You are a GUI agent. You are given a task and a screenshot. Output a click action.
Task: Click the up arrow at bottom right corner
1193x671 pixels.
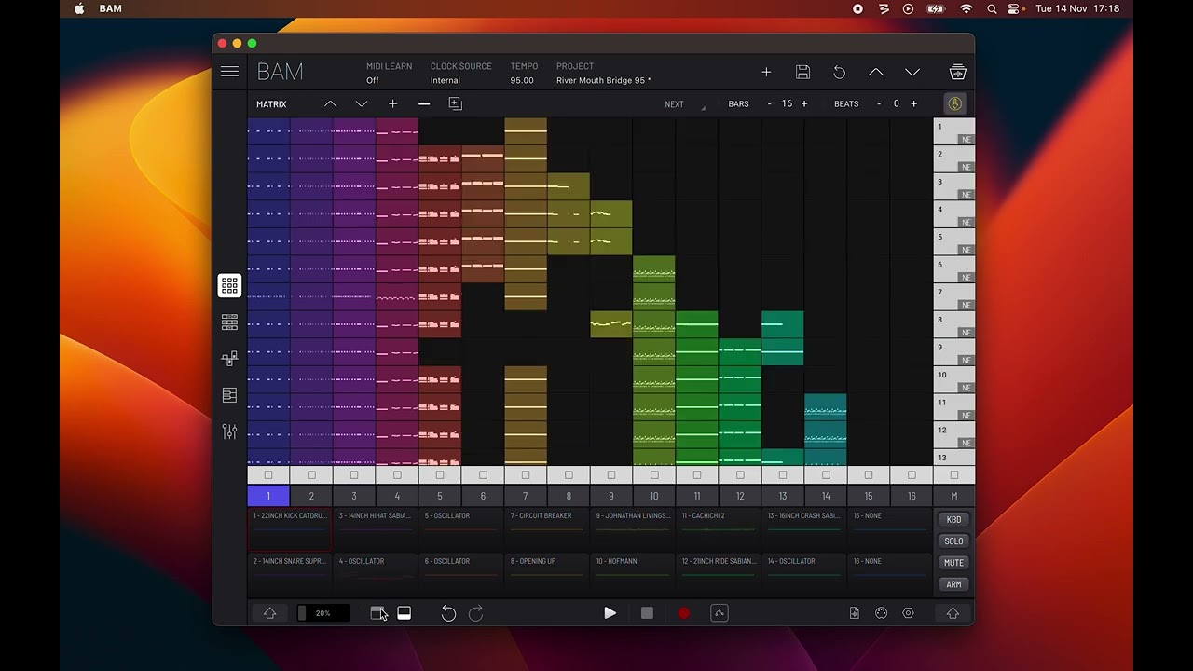pos(953,613)
